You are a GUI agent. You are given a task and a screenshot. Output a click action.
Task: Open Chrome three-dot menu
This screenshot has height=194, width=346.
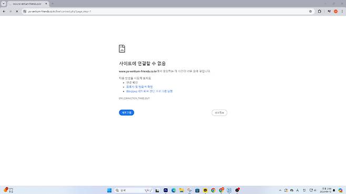342,11
